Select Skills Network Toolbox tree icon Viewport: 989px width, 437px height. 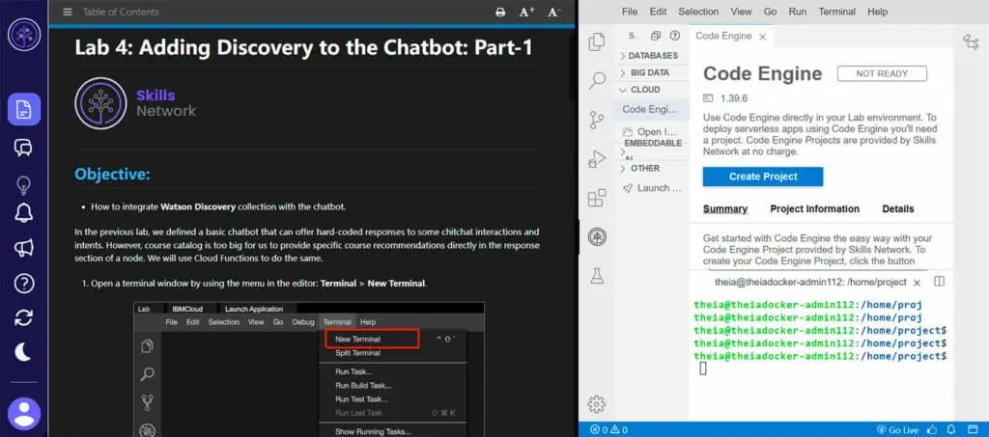pos(596,236)
